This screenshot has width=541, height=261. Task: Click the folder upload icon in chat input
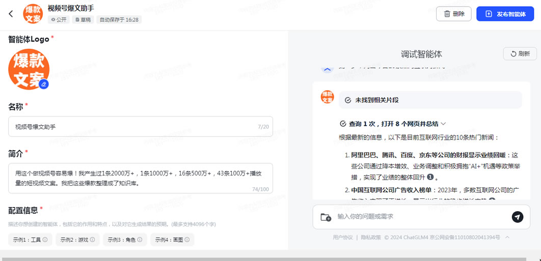pyautogui.click(x=326, y=217)
